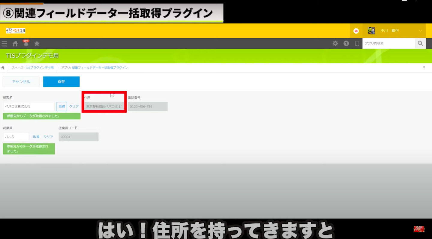
Task: Go to portal via the toolbar home icon
Action: [15, 44]
